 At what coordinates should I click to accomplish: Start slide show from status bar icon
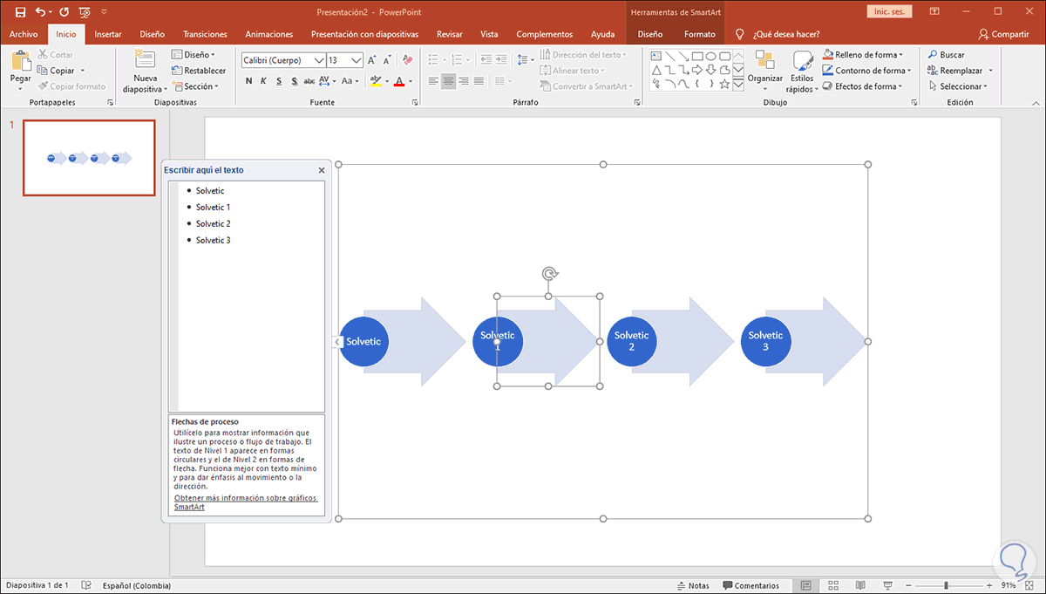pyautogui.click(x=887, y=585)
